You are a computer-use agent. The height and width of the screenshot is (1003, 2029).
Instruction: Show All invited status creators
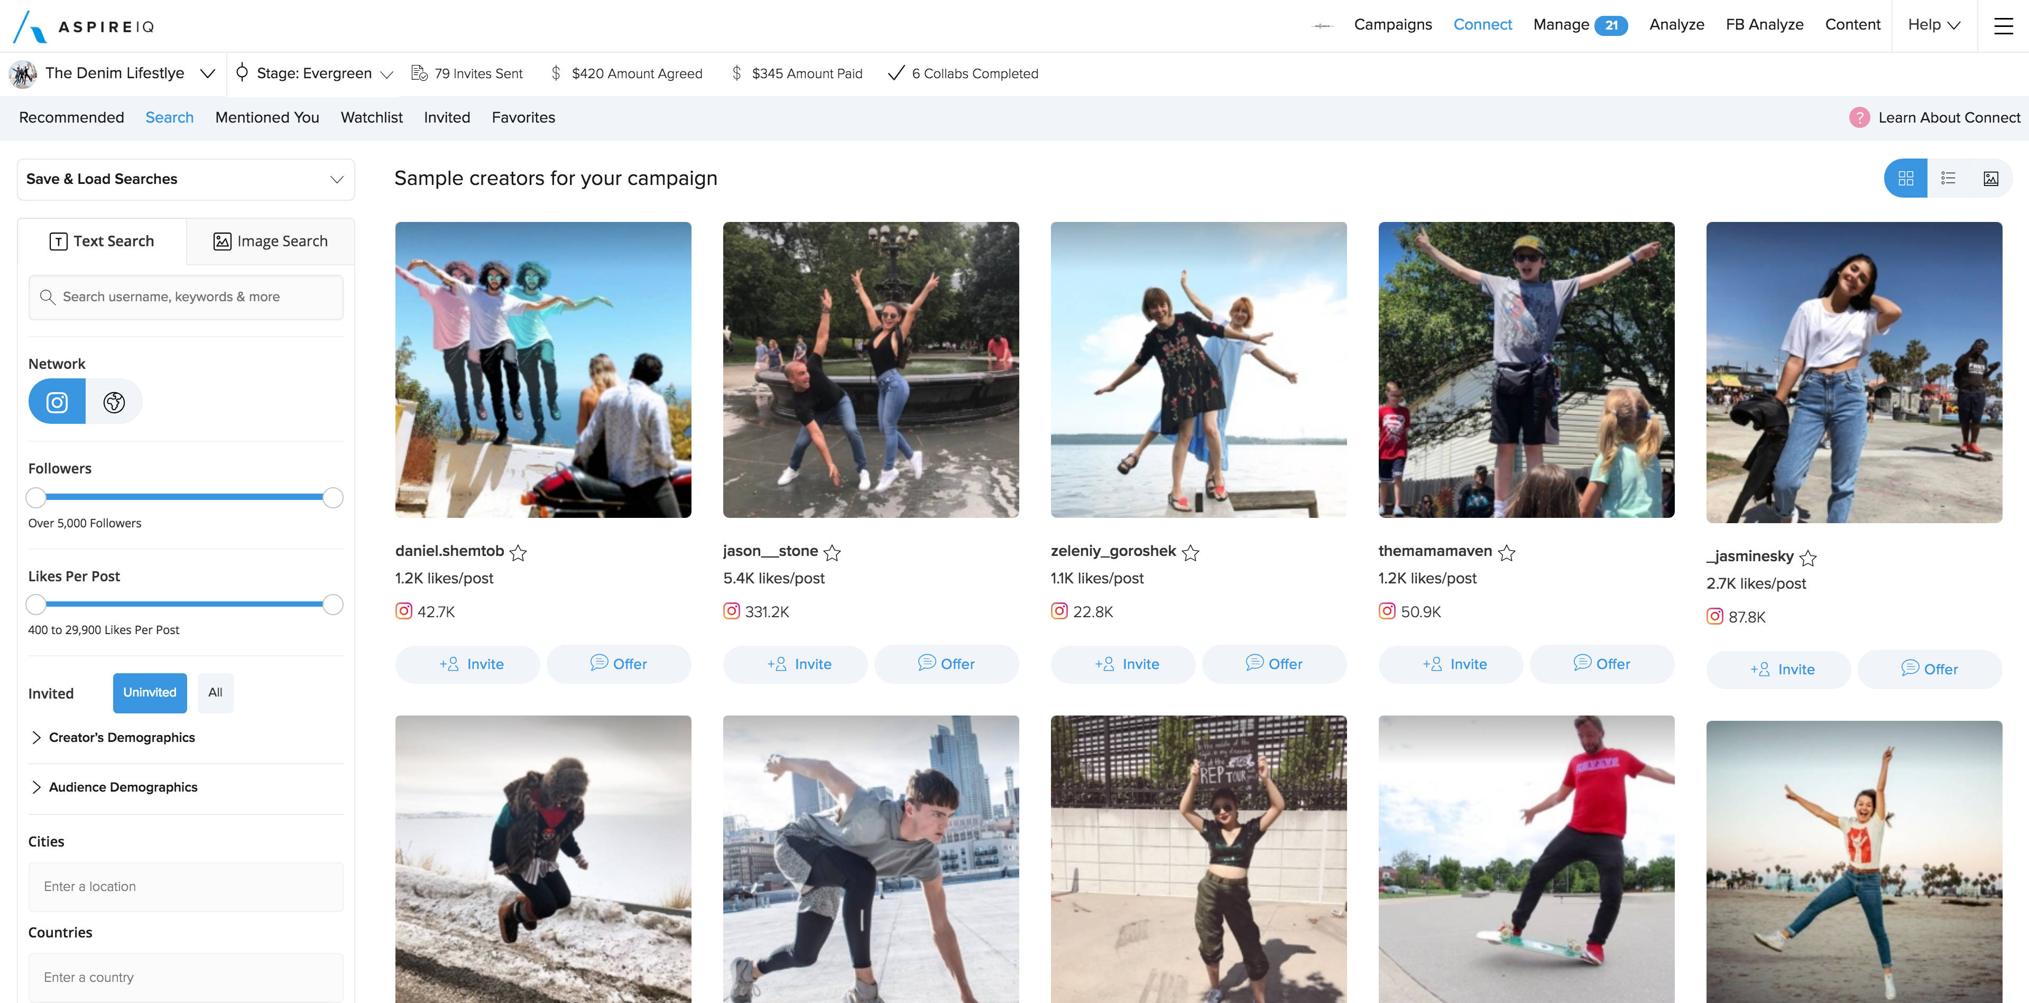[215, 693]
